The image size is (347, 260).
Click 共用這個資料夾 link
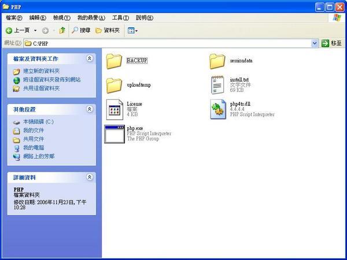(x=42, y=88)
